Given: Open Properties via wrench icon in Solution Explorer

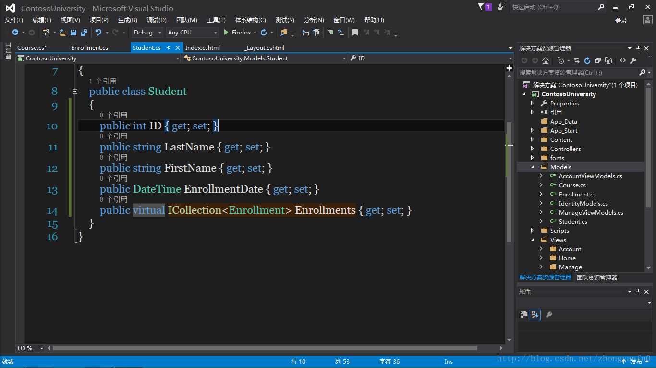Looking at the screenshot, I should (633, 60).
